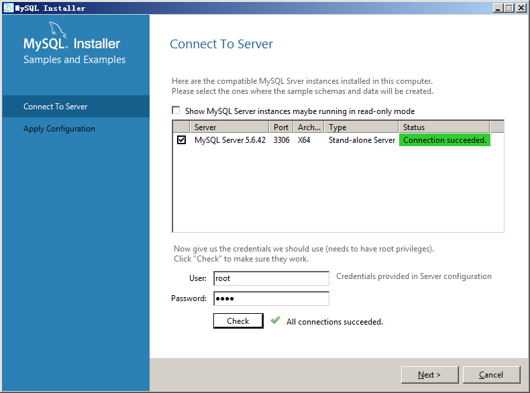Maximize the MySQL Installer window
This screenshot has height=393, width=530.
click(509, 8)
